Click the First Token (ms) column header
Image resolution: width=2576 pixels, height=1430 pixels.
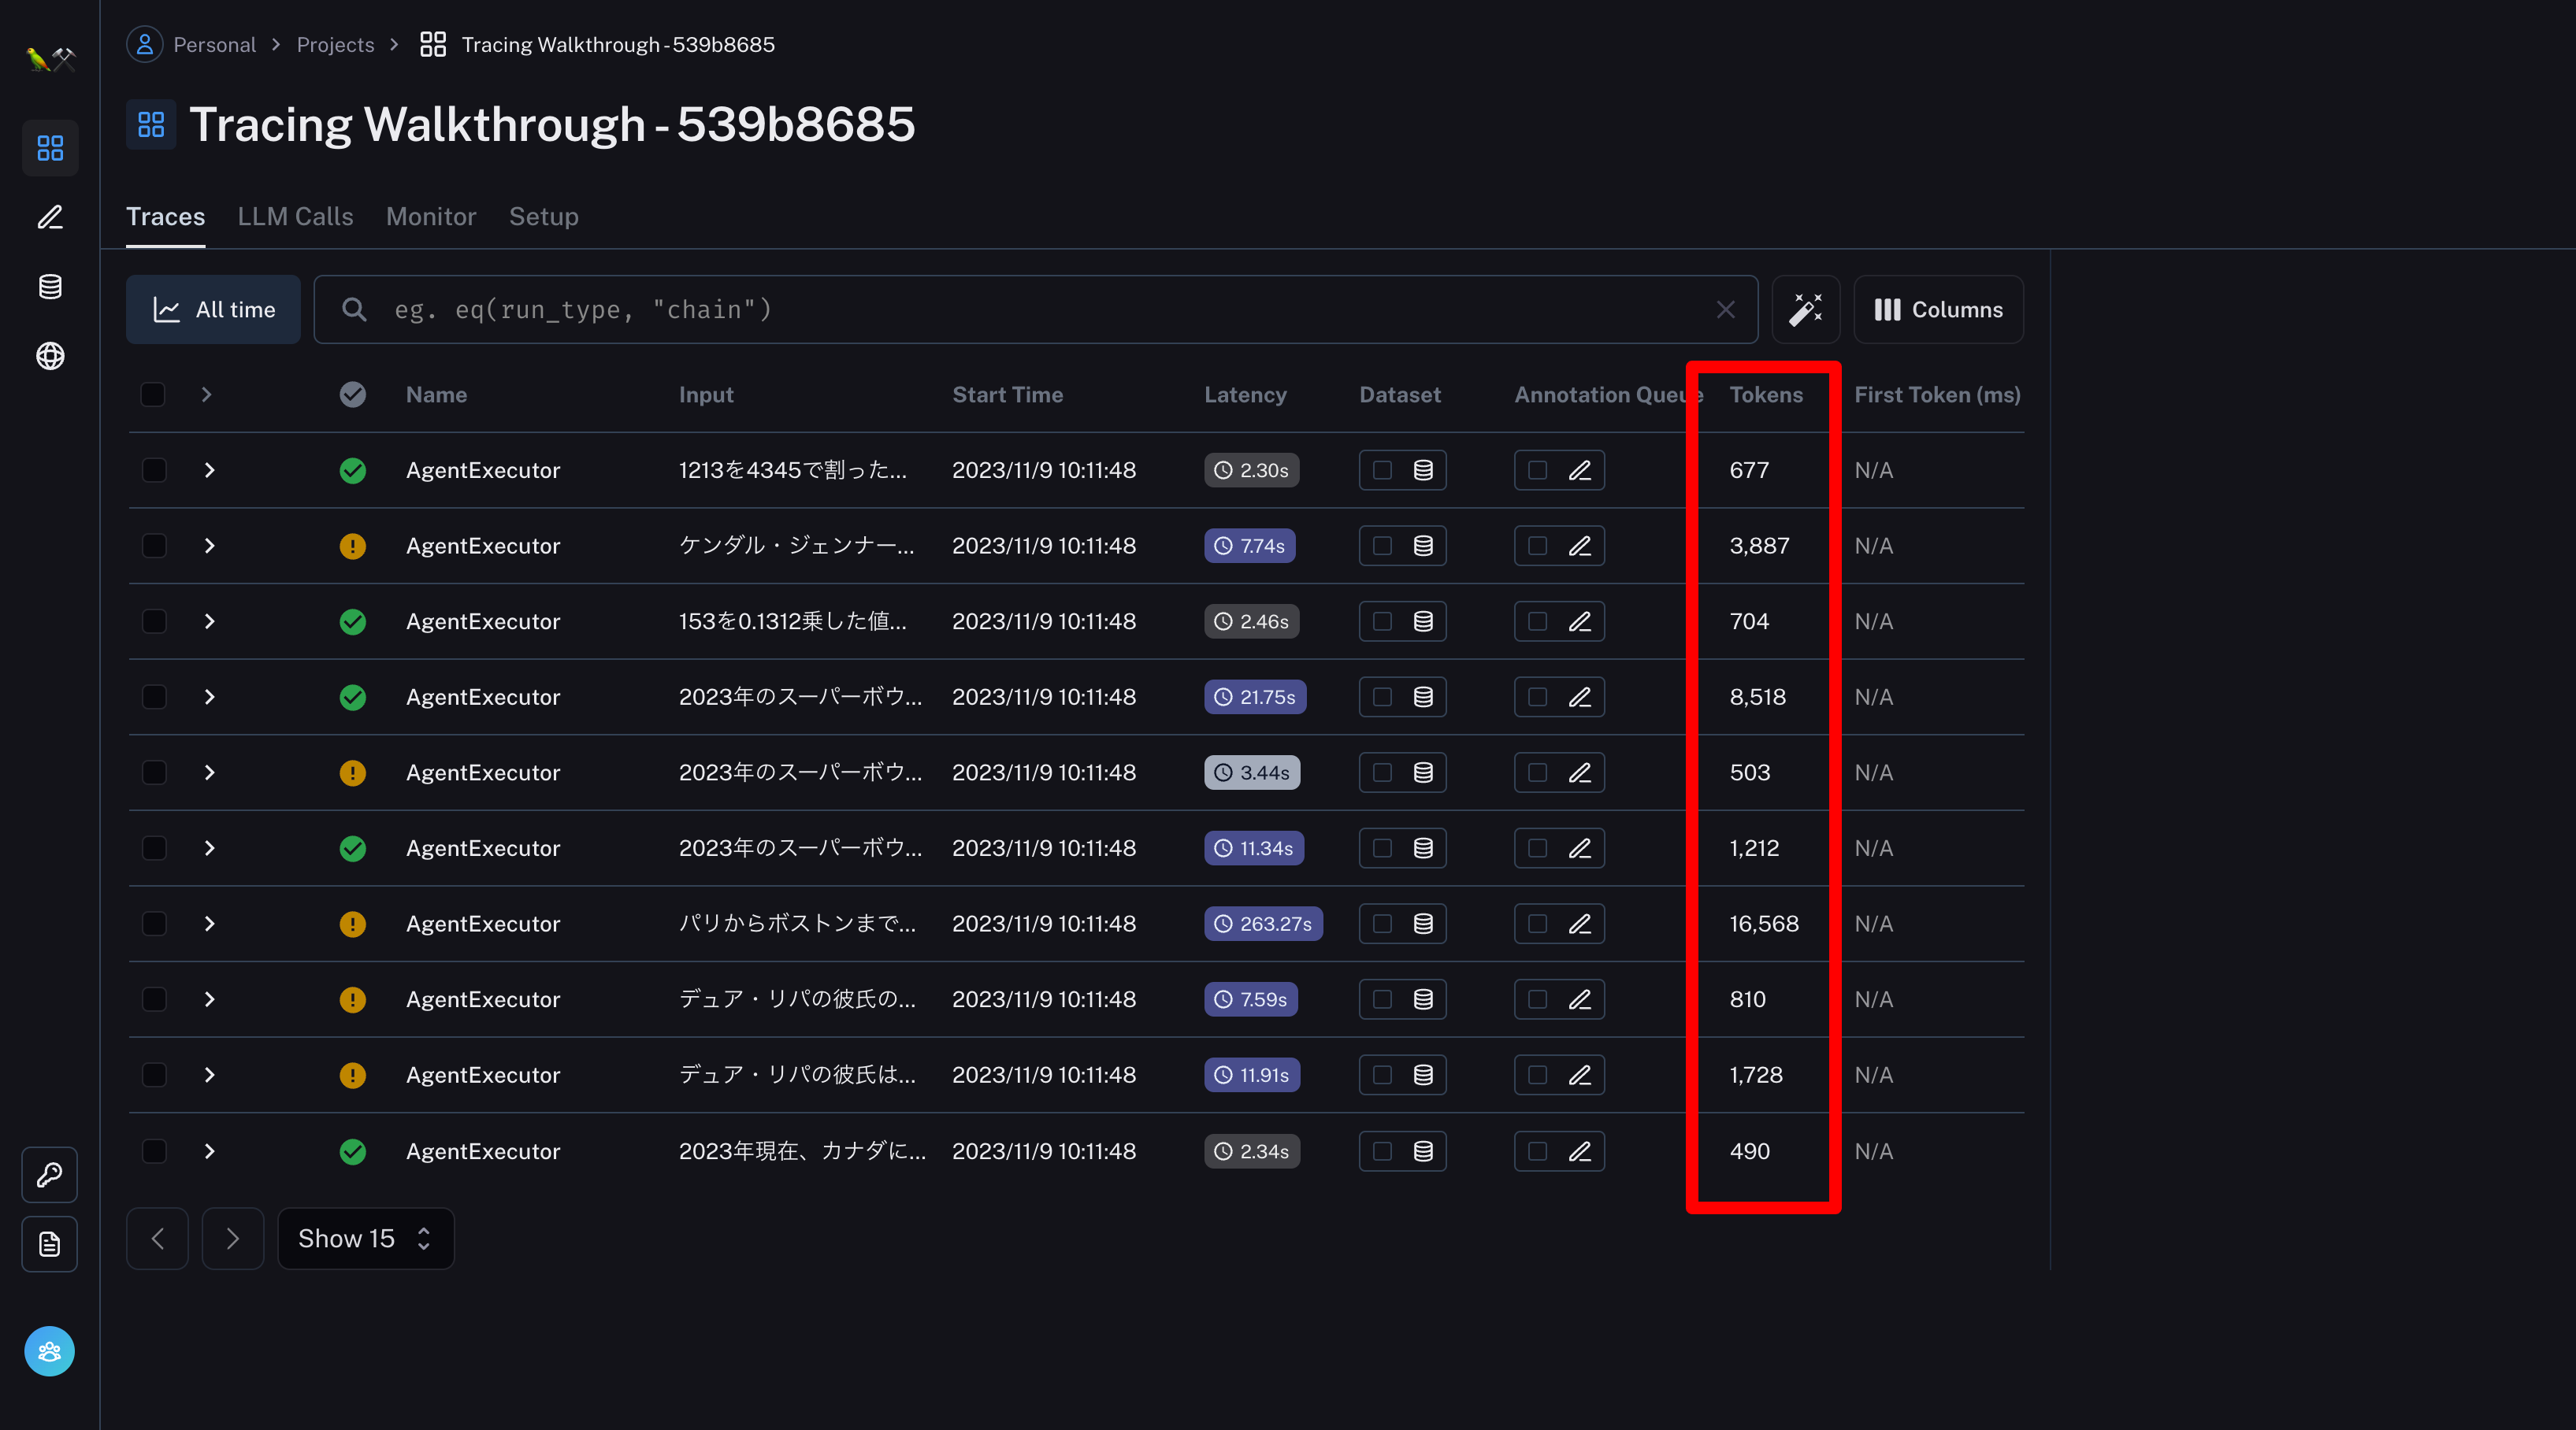coord(1937,395)
